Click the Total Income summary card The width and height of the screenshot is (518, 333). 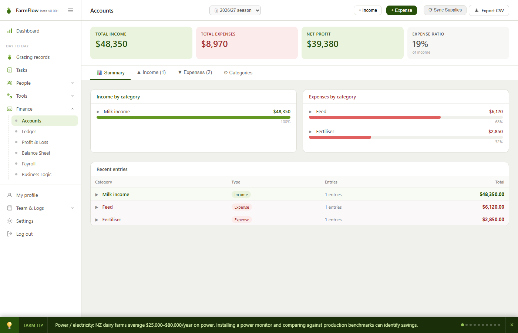click(x=141, y=43)
